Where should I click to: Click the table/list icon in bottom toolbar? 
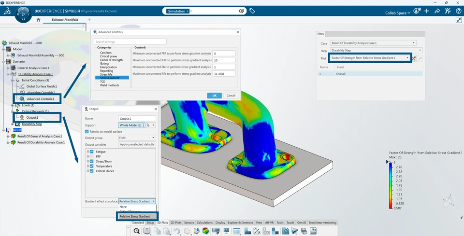(x=236, y=231)
